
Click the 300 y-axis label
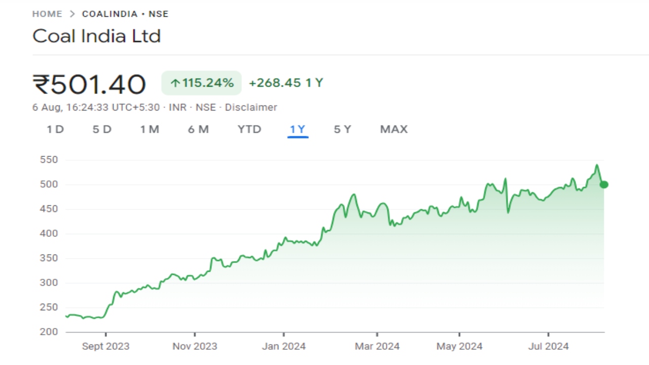pos(49,283)
